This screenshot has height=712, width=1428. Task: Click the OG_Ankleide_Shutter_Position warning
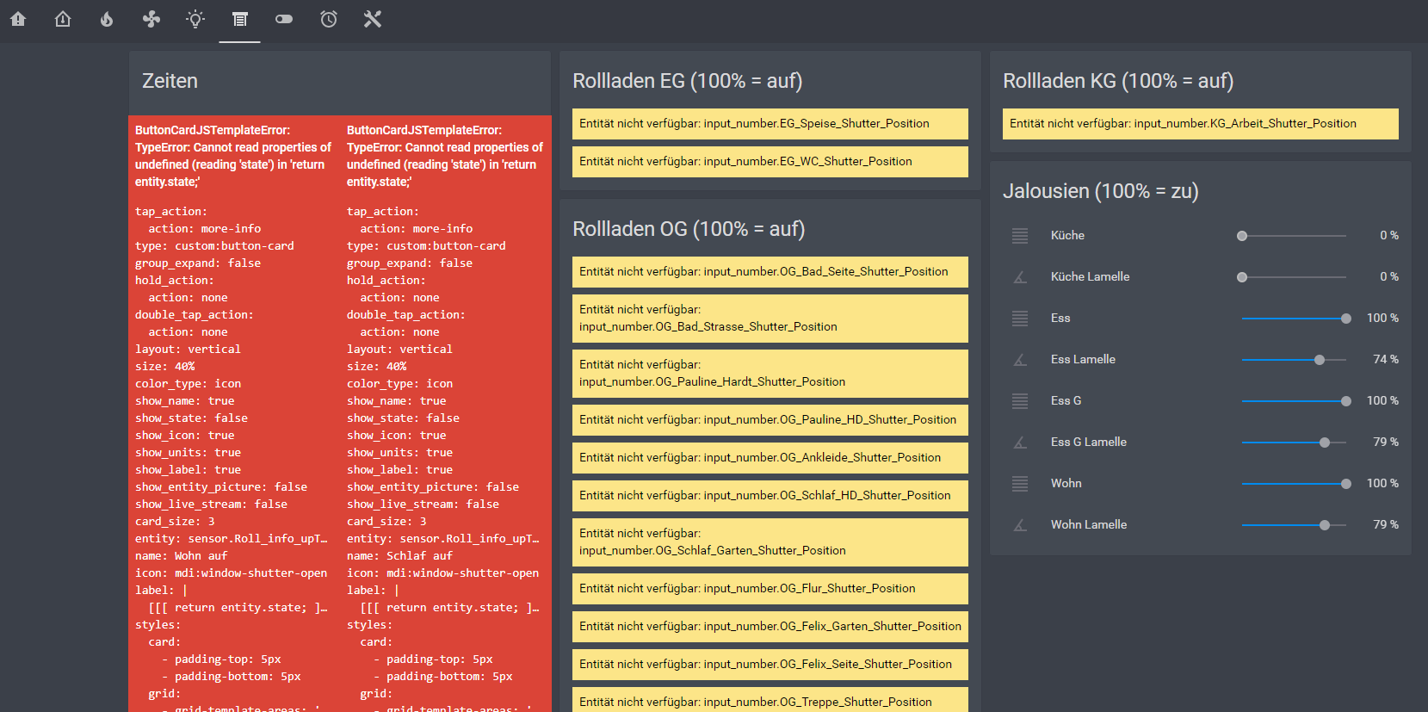(x=770, y=458)
